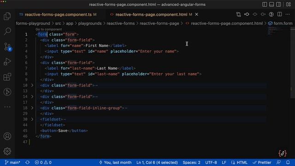Click the Save button text on line 45
This screenshot has height=166, width=295.
63,130
